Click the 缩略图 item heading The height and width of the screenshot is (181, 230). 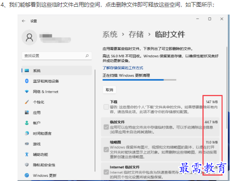[116, 142]
